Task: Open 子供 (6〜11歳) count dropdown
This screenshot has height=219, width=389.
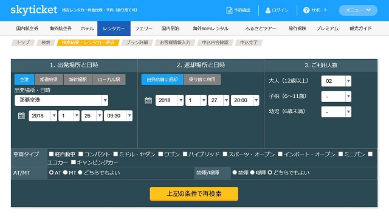Action: 336,96
